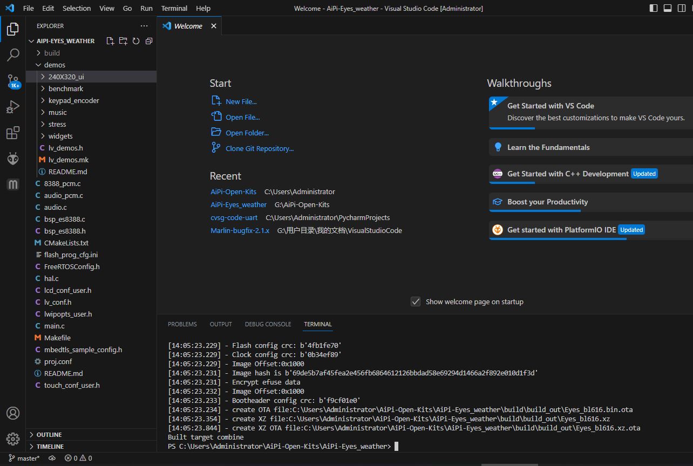Viewport: 693px width, 466px height.
Task: Toggle primary side bar layout icon
Action: point(654,8)
